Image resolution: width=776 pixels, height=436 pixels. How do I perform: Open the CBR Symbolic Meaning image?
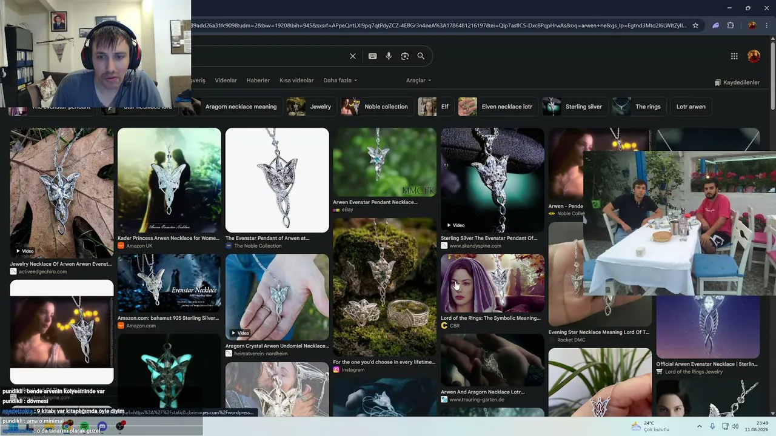pyautogui.click(x=492, y=283)
